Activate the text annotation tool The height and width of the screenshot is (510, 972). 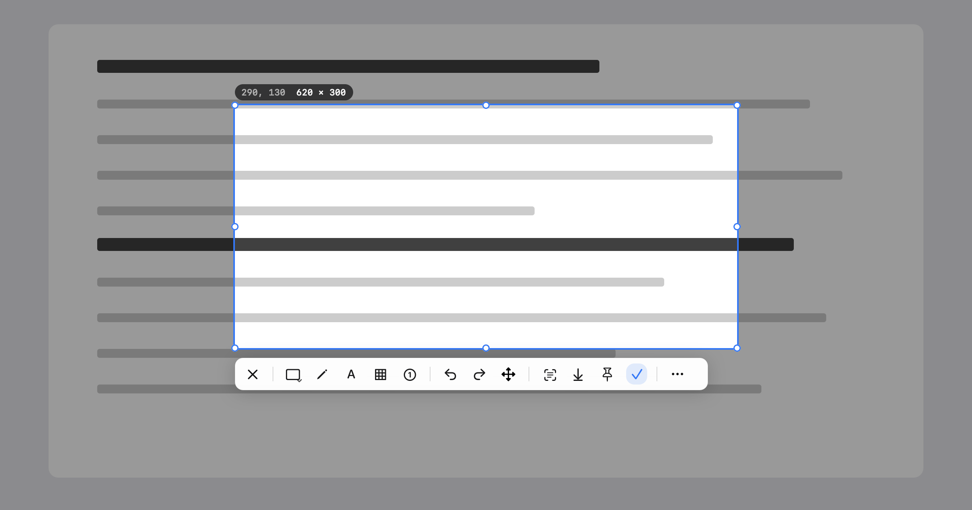(351, 374)
